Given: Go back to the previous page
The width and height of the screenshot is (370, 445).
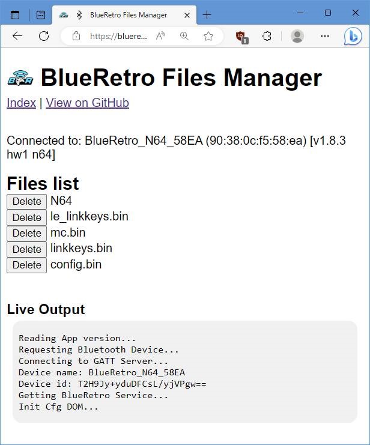Looking at the screenshot, I should pyautogui.click(x=17, y=36).
